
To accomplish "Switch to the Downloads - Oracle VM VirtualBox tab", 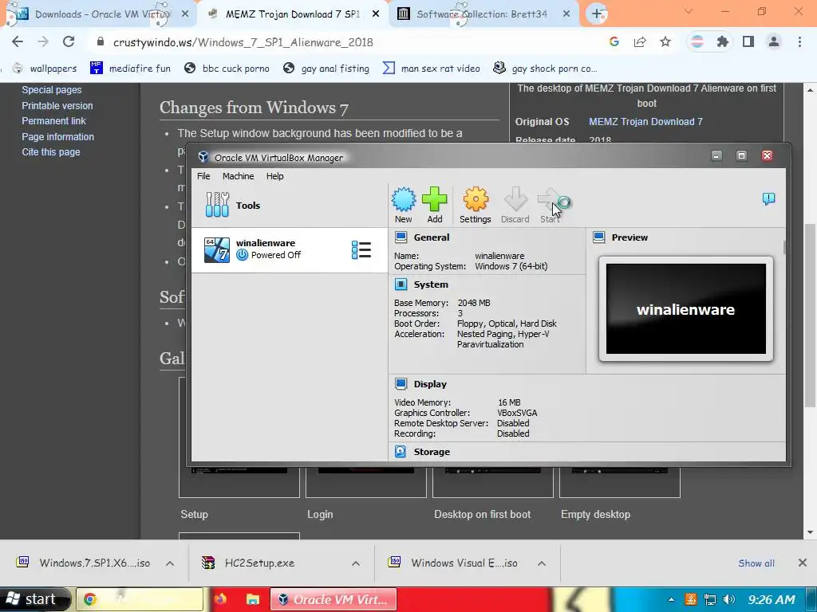I will click(x=99, y=14).
